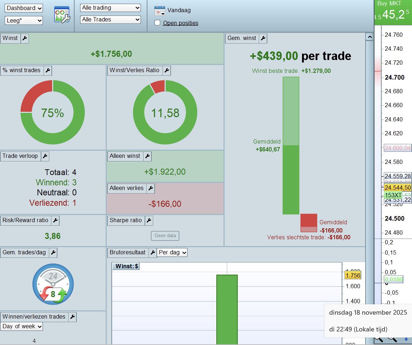
Task: Click the 75% win rate donut chart
Action: click(x=52, y=112)
